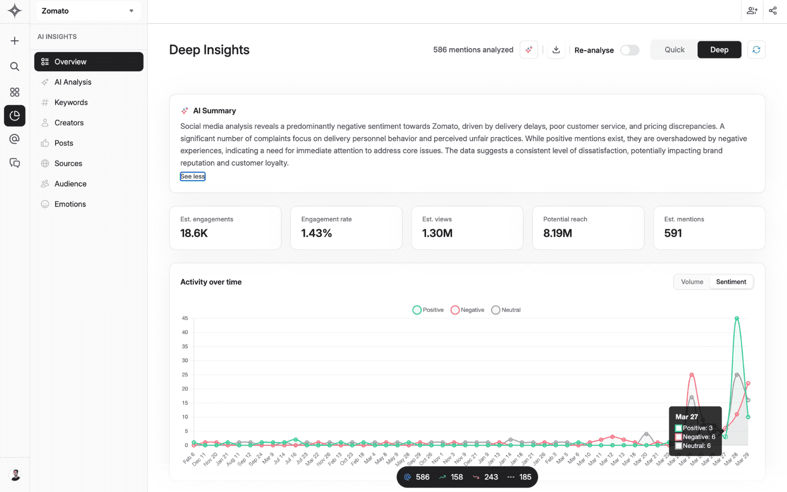
Task: Switch chart to Volume view
Action: (691, 281)
